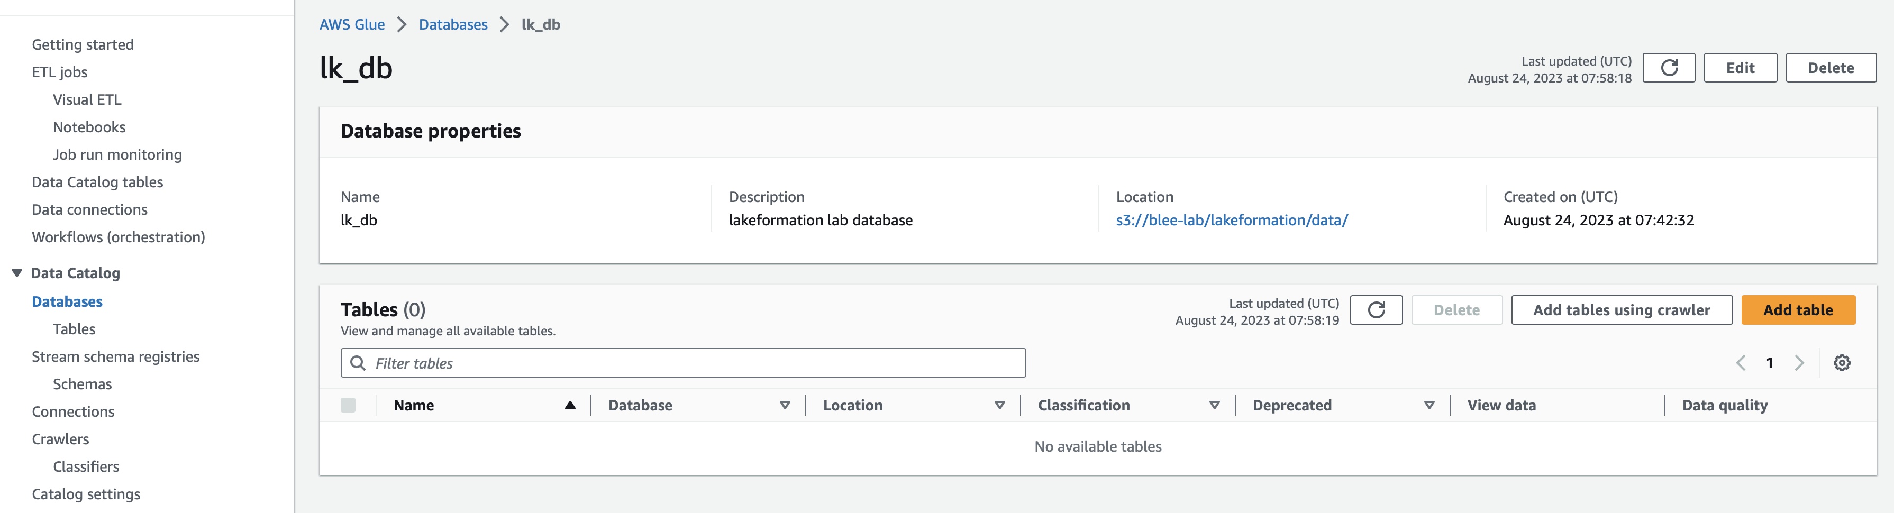Click the Name column header
The width and height of the screenshot is (1894, 513).
point(413,405)
